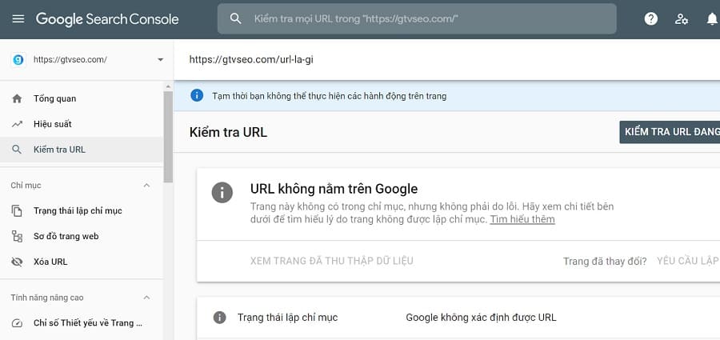Click the sidebar vertical scrollbar thumb
Viewport: 720px width, 340px height.
tap(168, 137)
